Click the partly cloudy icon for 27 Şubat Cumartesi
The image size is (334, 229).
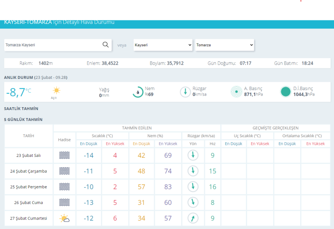tap(64, 218)
